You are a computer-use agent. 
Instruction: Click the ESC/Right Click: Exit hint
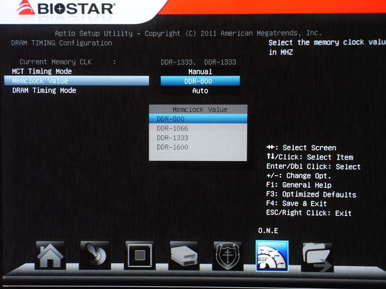[309, 213]
